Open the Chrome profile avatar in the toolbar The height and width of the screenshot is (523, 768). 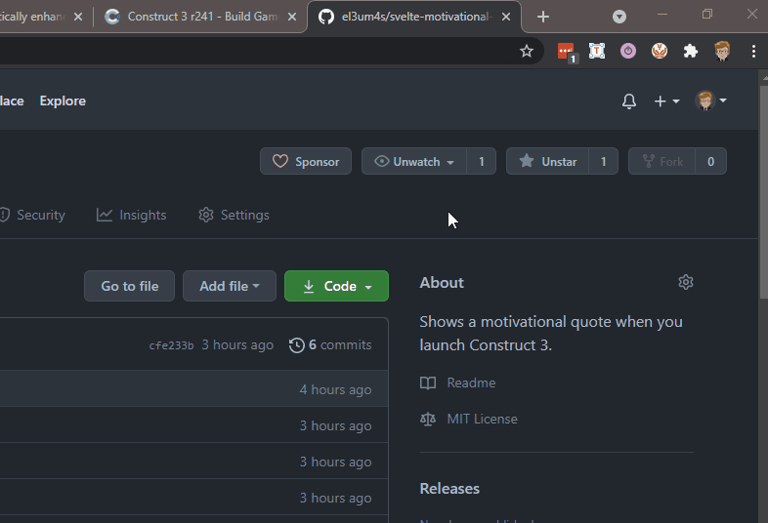722,51
